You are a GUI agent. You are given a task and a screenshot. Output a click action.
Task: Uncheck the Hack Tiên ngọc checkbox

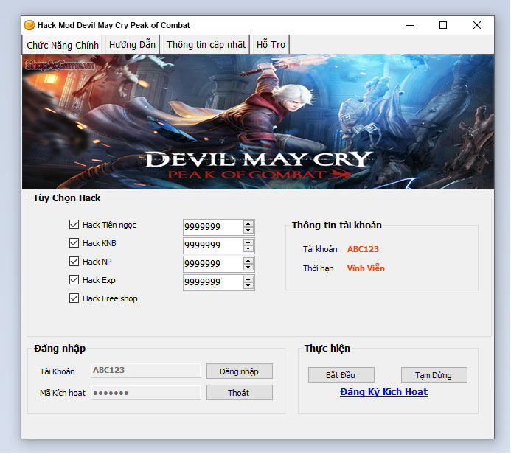(74, 224)
